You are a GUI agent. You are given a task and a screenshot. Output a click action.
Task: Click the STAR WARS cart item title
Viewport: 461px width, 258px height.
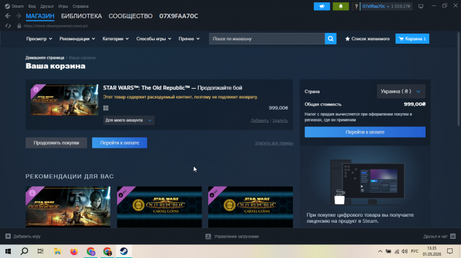[173, 87]
